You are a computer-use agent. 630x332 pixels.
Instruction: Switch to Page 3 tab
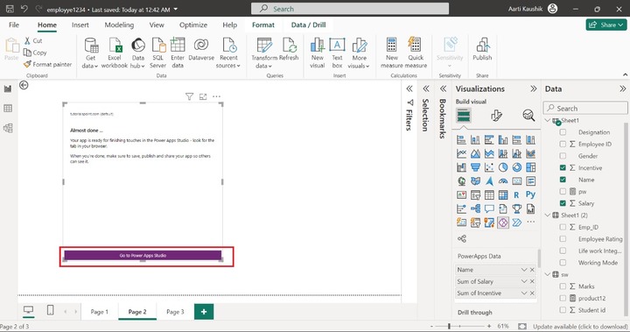(x=175, y=312)
